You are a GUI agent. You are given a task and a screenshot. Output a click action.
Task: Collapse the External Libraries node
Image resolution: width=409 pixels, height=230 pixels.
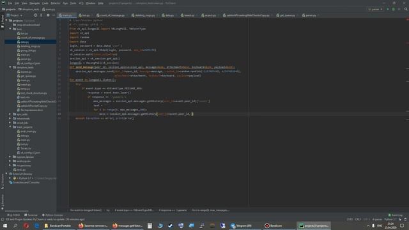pos(6,174)
